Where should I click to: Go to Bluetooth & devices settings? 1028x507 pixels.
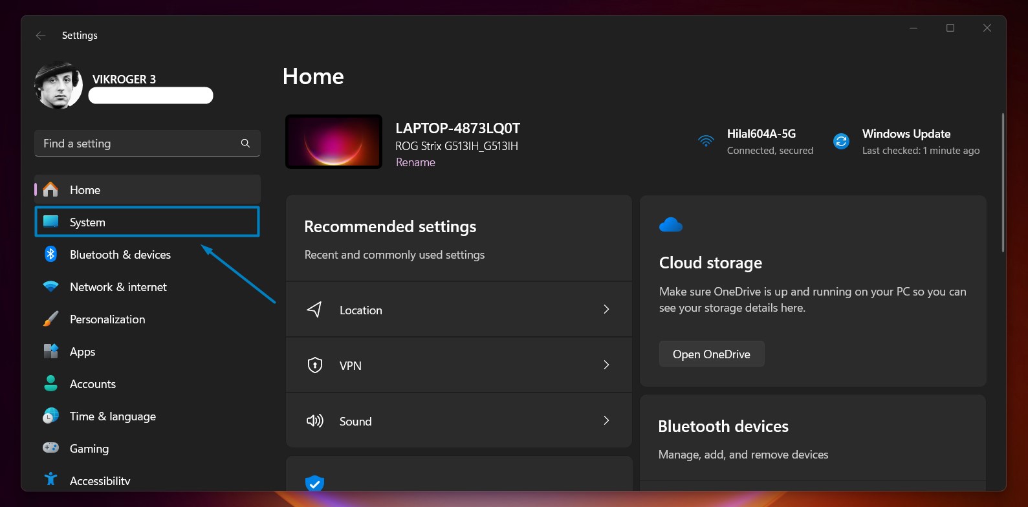click(x=120, y=255)
